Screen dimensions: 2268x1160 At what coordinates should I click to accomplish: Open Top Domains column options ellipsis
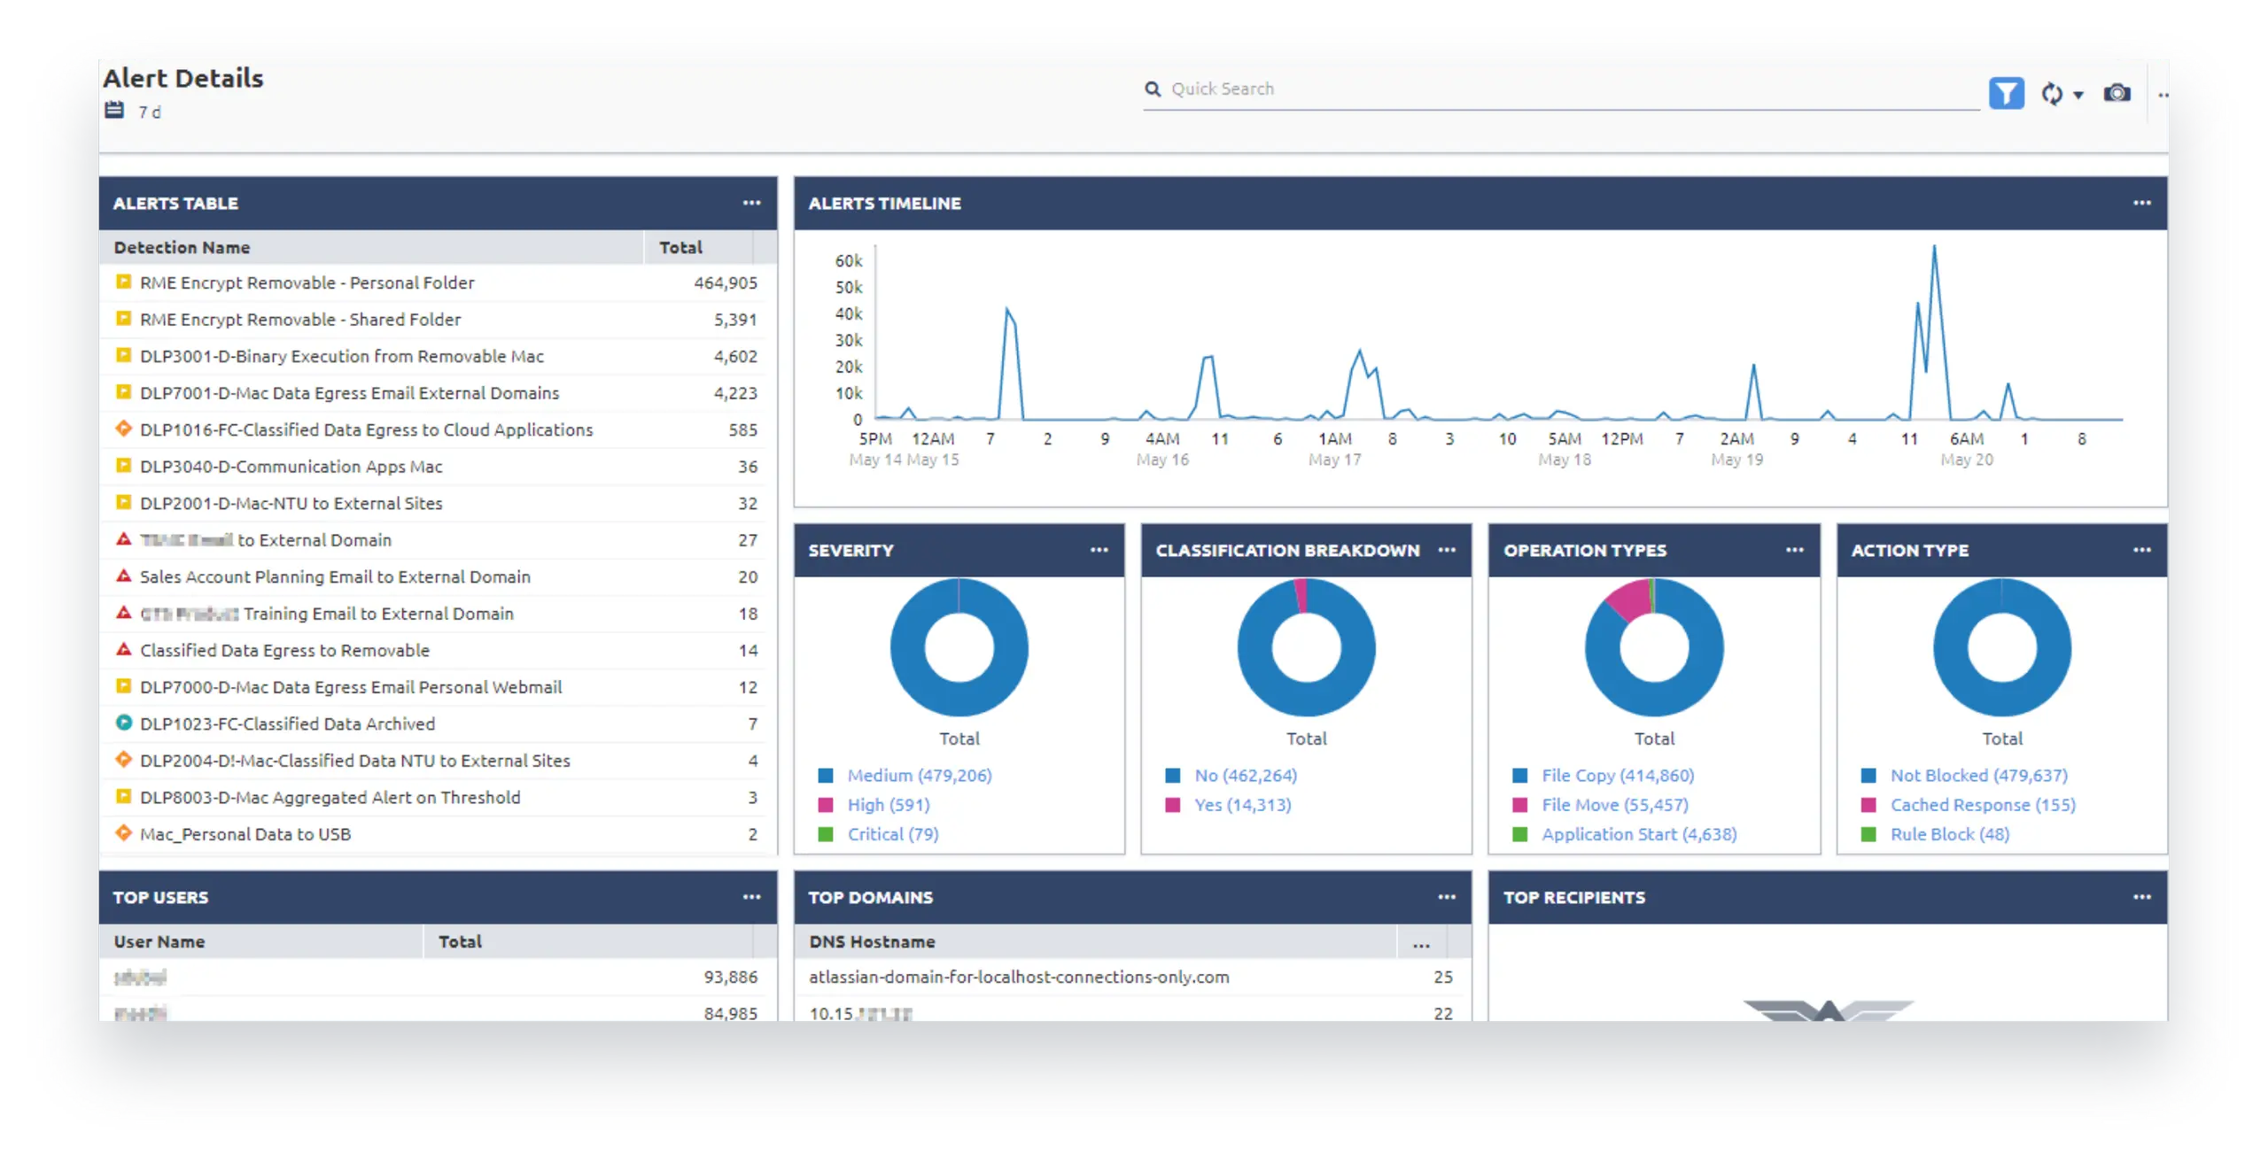coord(1421,944)
